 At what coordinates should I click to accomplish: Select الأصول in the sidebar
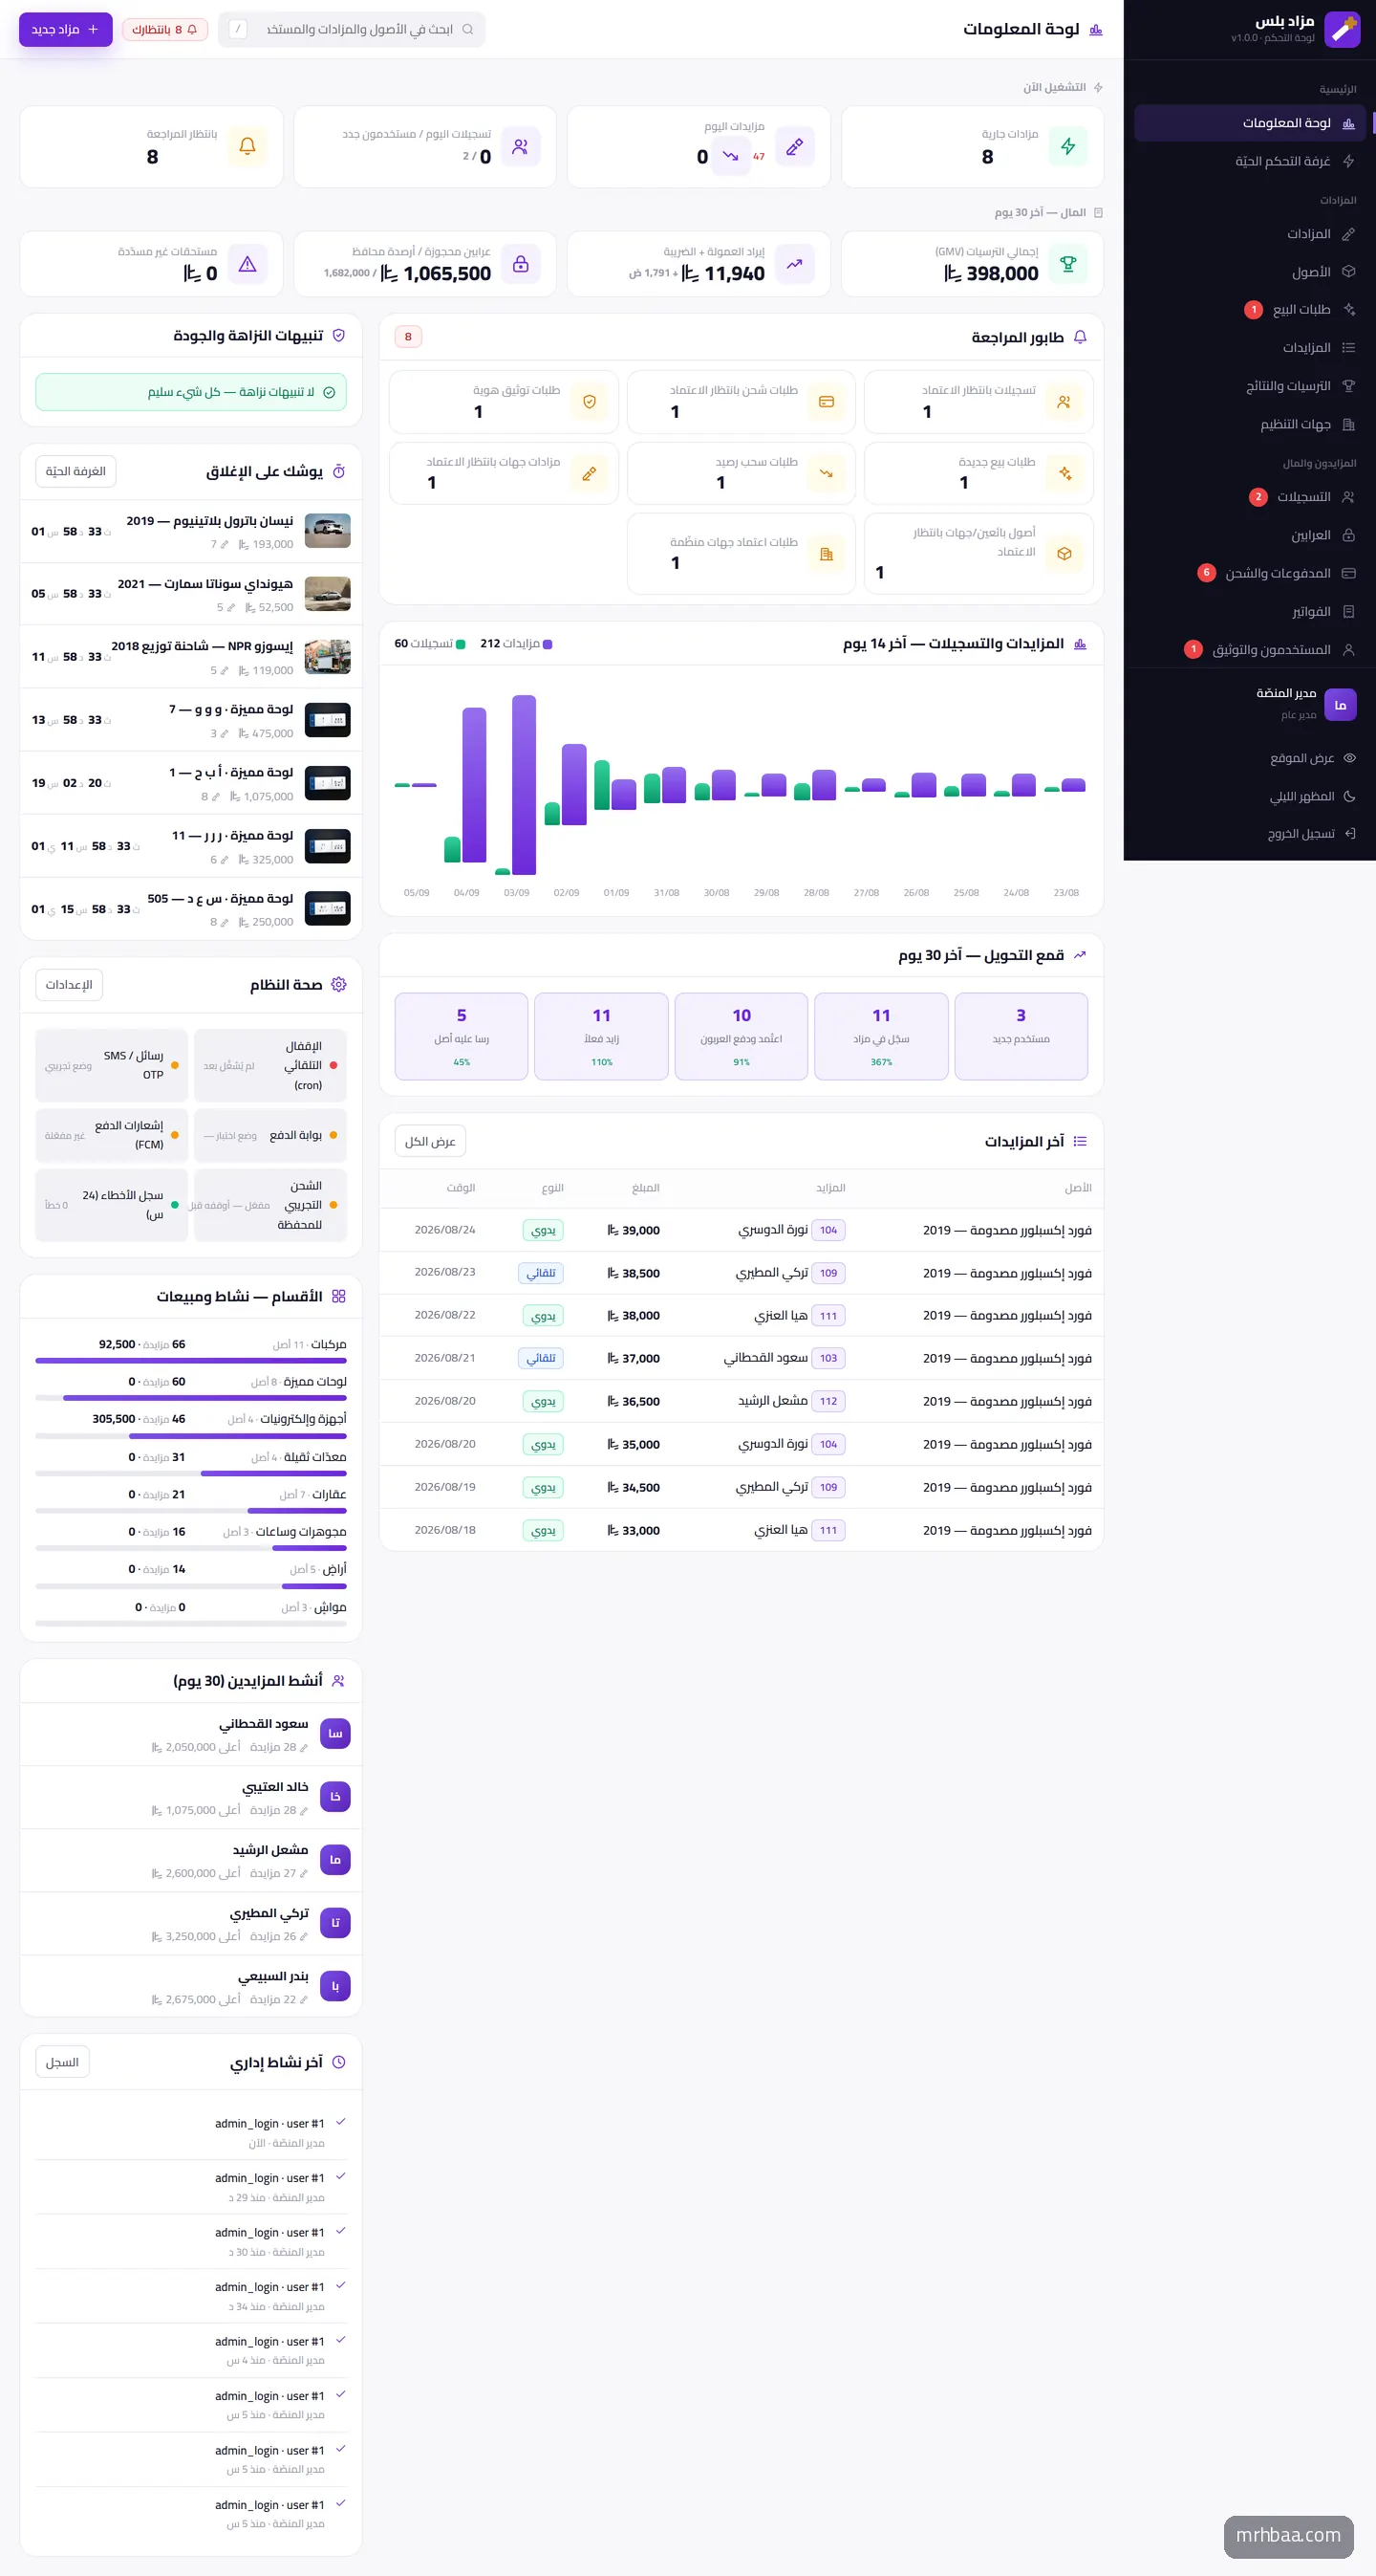point(1250,272)
